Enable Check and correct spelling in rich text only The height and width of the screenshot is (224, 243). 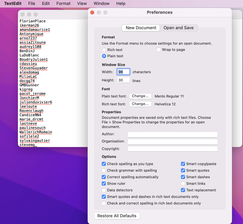point(104,203)
